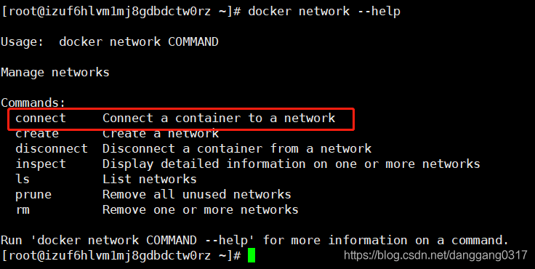The image size is (535, 269).
Task: Click the typed 'docker network --help' command
Action: point(323,11)
